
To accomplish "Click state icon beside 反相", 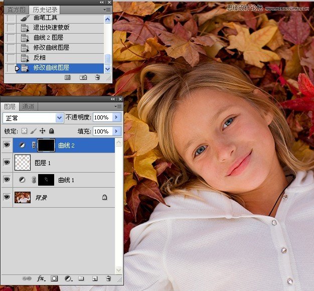I will pos(25,58).
